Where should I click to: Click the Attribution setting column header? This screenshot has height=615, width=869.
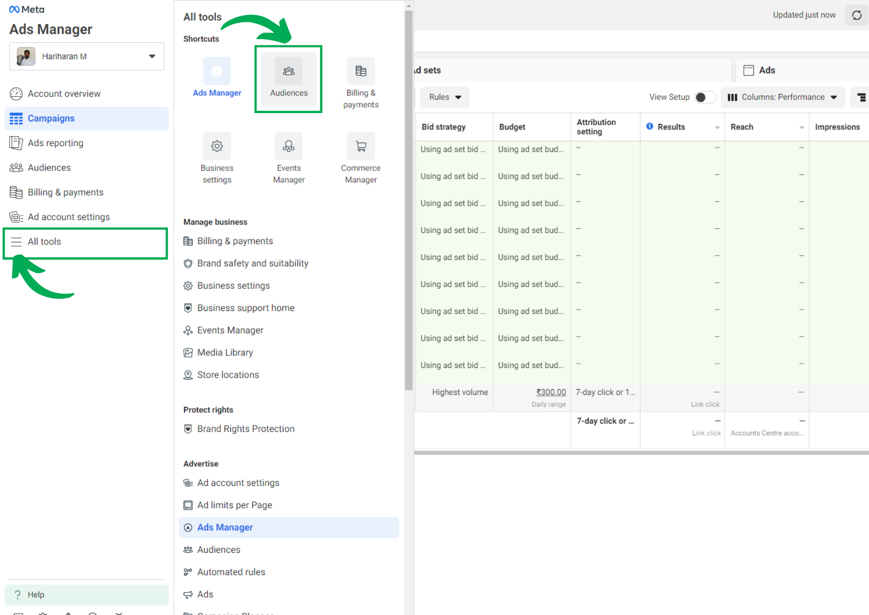click(605, 127)
